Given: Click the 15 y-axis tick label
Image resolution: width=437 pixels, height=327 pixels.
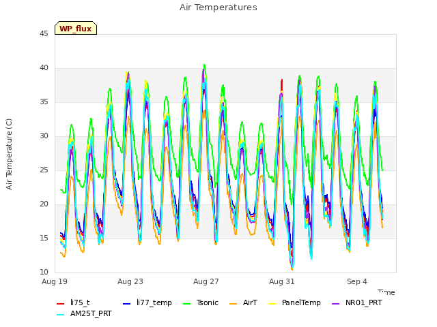Looking at the screenshot, I should (44, 238).
